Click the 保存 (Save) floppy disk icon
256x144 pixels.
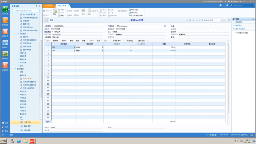pos(83,11)
